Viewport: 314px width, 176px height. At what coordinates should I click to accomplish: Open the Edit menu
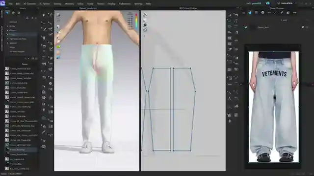click(x=18, y=4)
